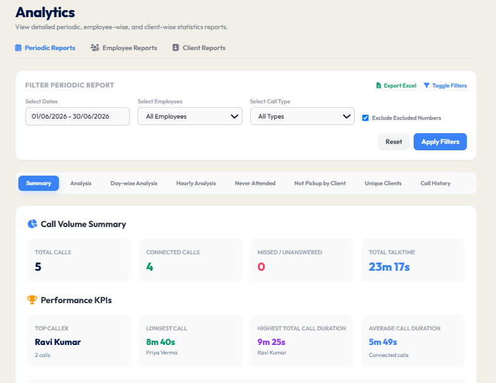Click the Select Dates range field

(x=77, y=116)
